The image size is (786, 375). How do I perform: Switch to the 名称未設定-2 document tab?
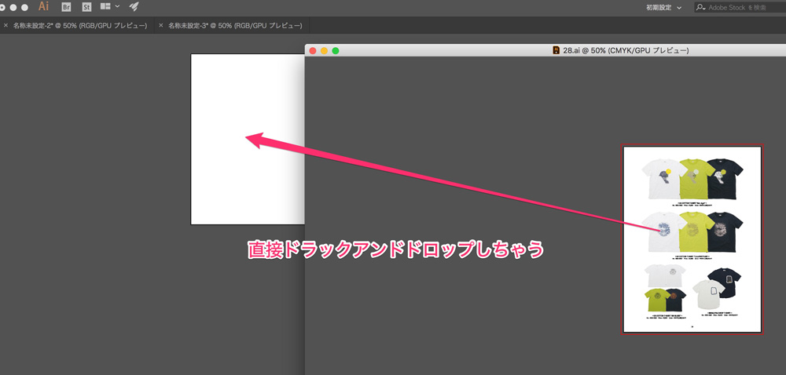point(79,26)
